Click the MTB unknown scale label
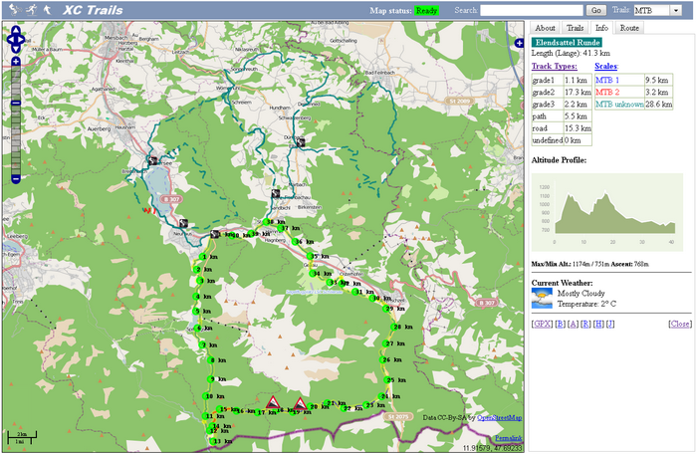Viewport: 697px width, 454px height. pos(619,105)
